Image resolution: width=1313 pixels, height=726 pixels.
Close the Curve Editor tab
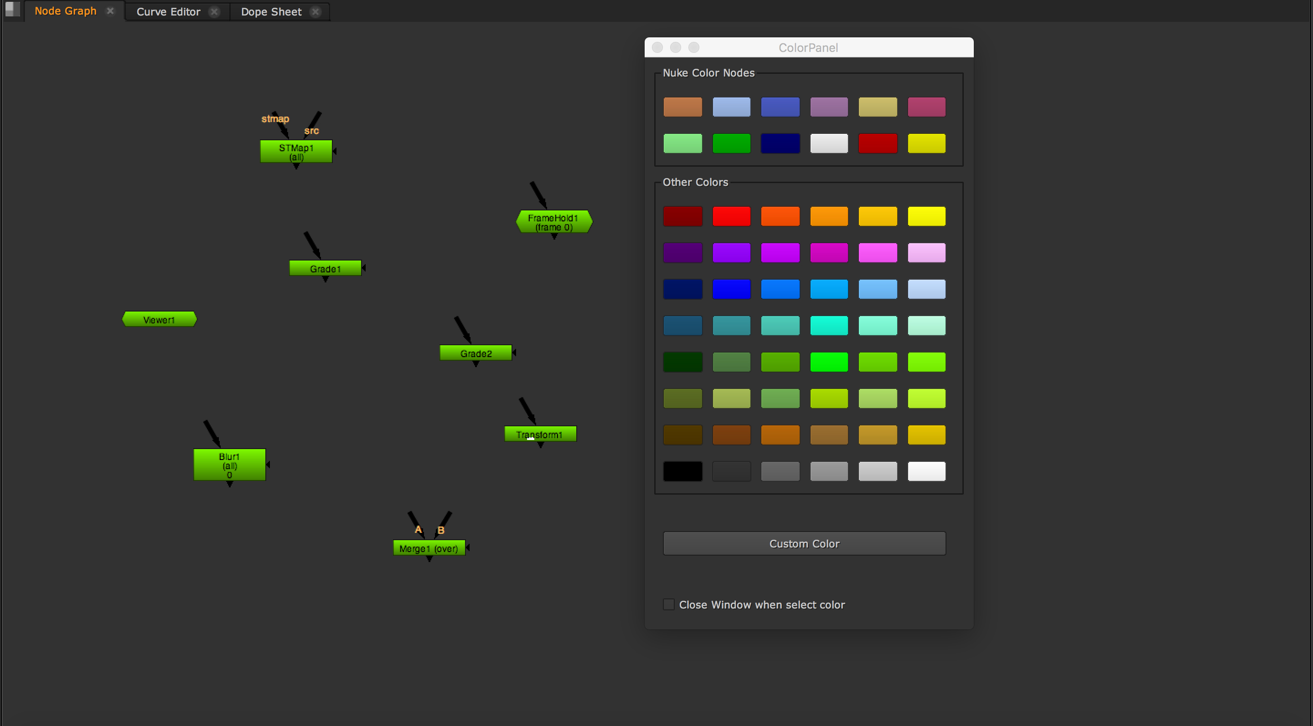[x=214, y=12]
